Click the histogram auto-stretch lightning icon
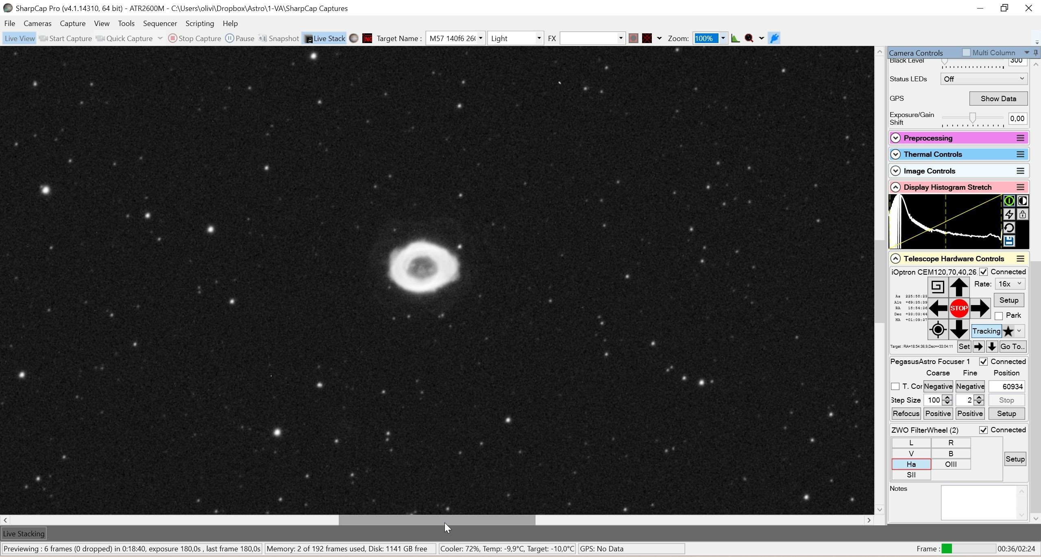This screenshot has height=557, width=1041. [1009, 215]
